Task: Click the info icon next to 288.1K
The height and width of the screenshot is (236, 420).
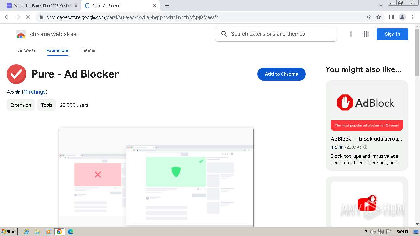Action: tap(365, 147)
